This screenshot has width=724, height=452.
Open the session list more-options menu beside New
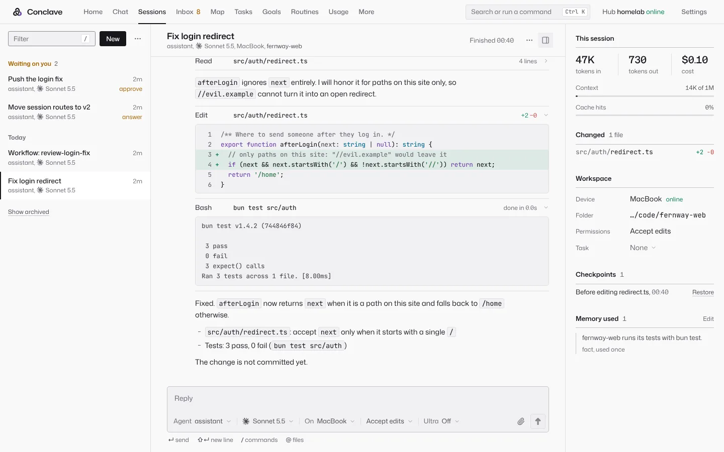(138, 39)
